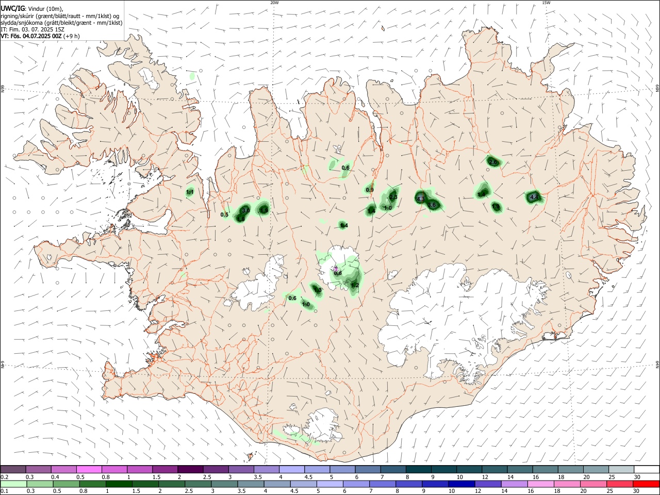Click the 4.4 precipitation cell in east Iceland
The image size is (660, 495).
pyautogui.click(x=534, y=197)
